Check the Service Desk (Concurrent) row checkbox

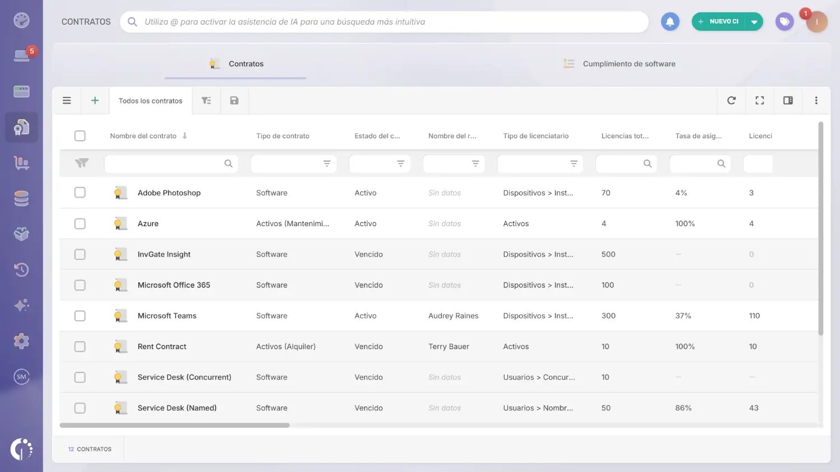pyautogui.click(x=80, y=377)
